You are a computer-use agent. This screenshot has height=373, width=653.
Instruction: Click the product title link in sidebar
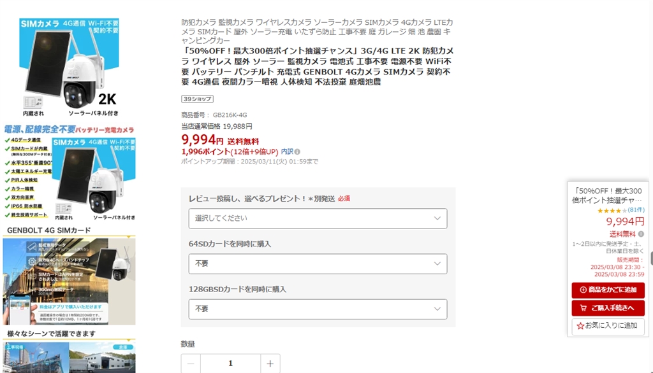pyautogui.click(x=608, y=195)
